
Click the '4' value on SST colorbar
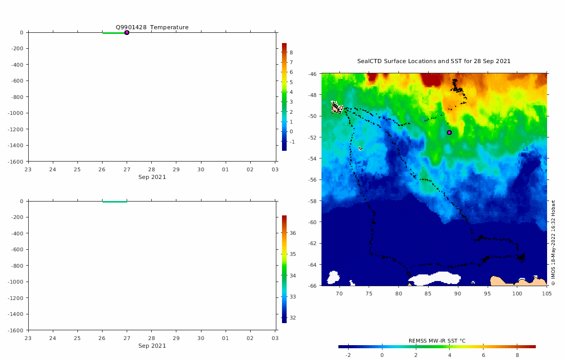point(450,355)
